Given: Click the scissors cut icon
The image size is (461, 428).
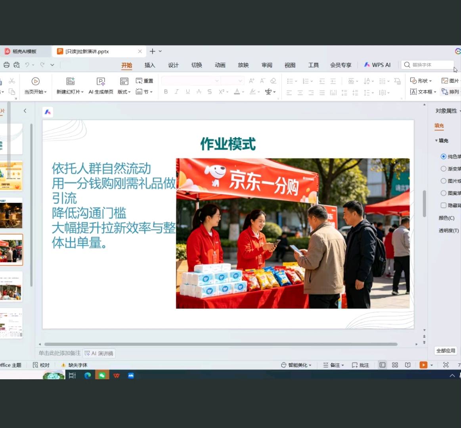Looking at the screenshot, I should [x=12, y=81].
